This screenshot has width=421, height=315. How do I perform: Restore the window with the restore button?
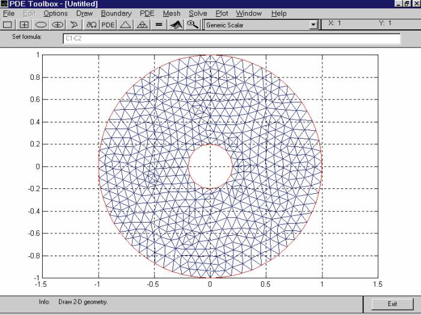[x=407, y=4]
